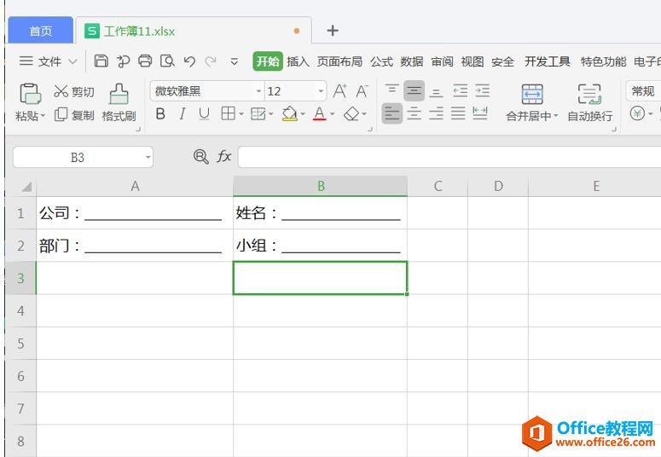Open Print Preview icon
The image size is (661, 457).
tap(167, 61)
